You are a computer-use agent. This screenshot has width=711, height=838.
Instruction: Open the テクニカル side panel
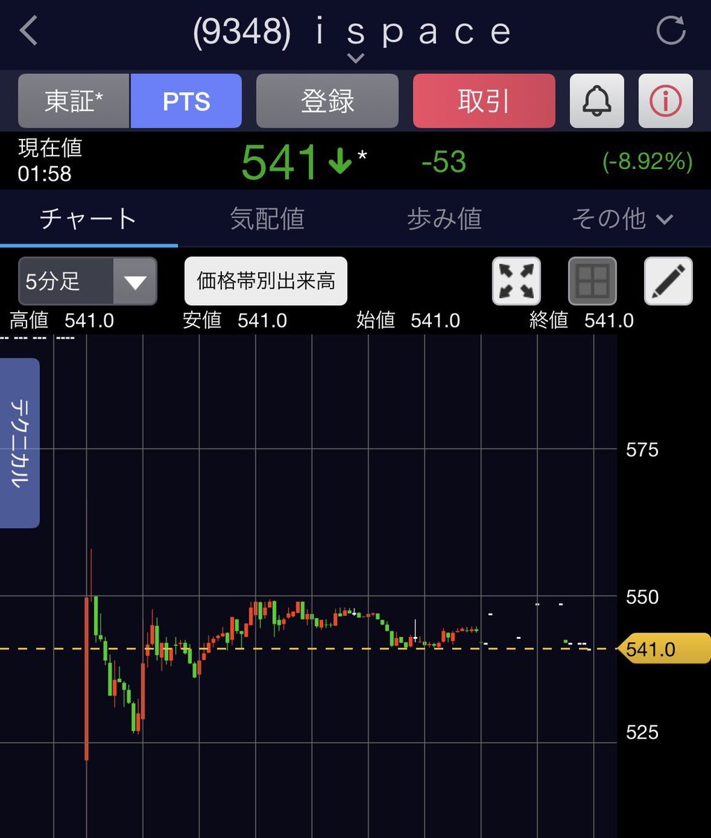tap(20, 443)
